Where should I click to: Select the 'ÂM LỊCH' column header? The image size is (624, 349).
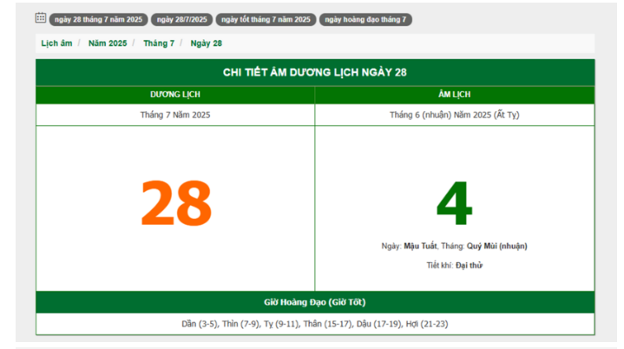pos(454,95)
